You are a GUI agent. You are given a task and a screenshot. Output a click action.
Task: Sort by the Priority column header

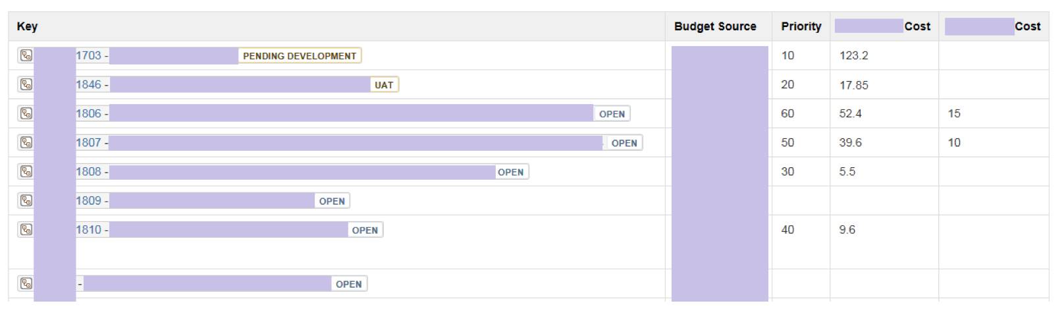point(801,26)
